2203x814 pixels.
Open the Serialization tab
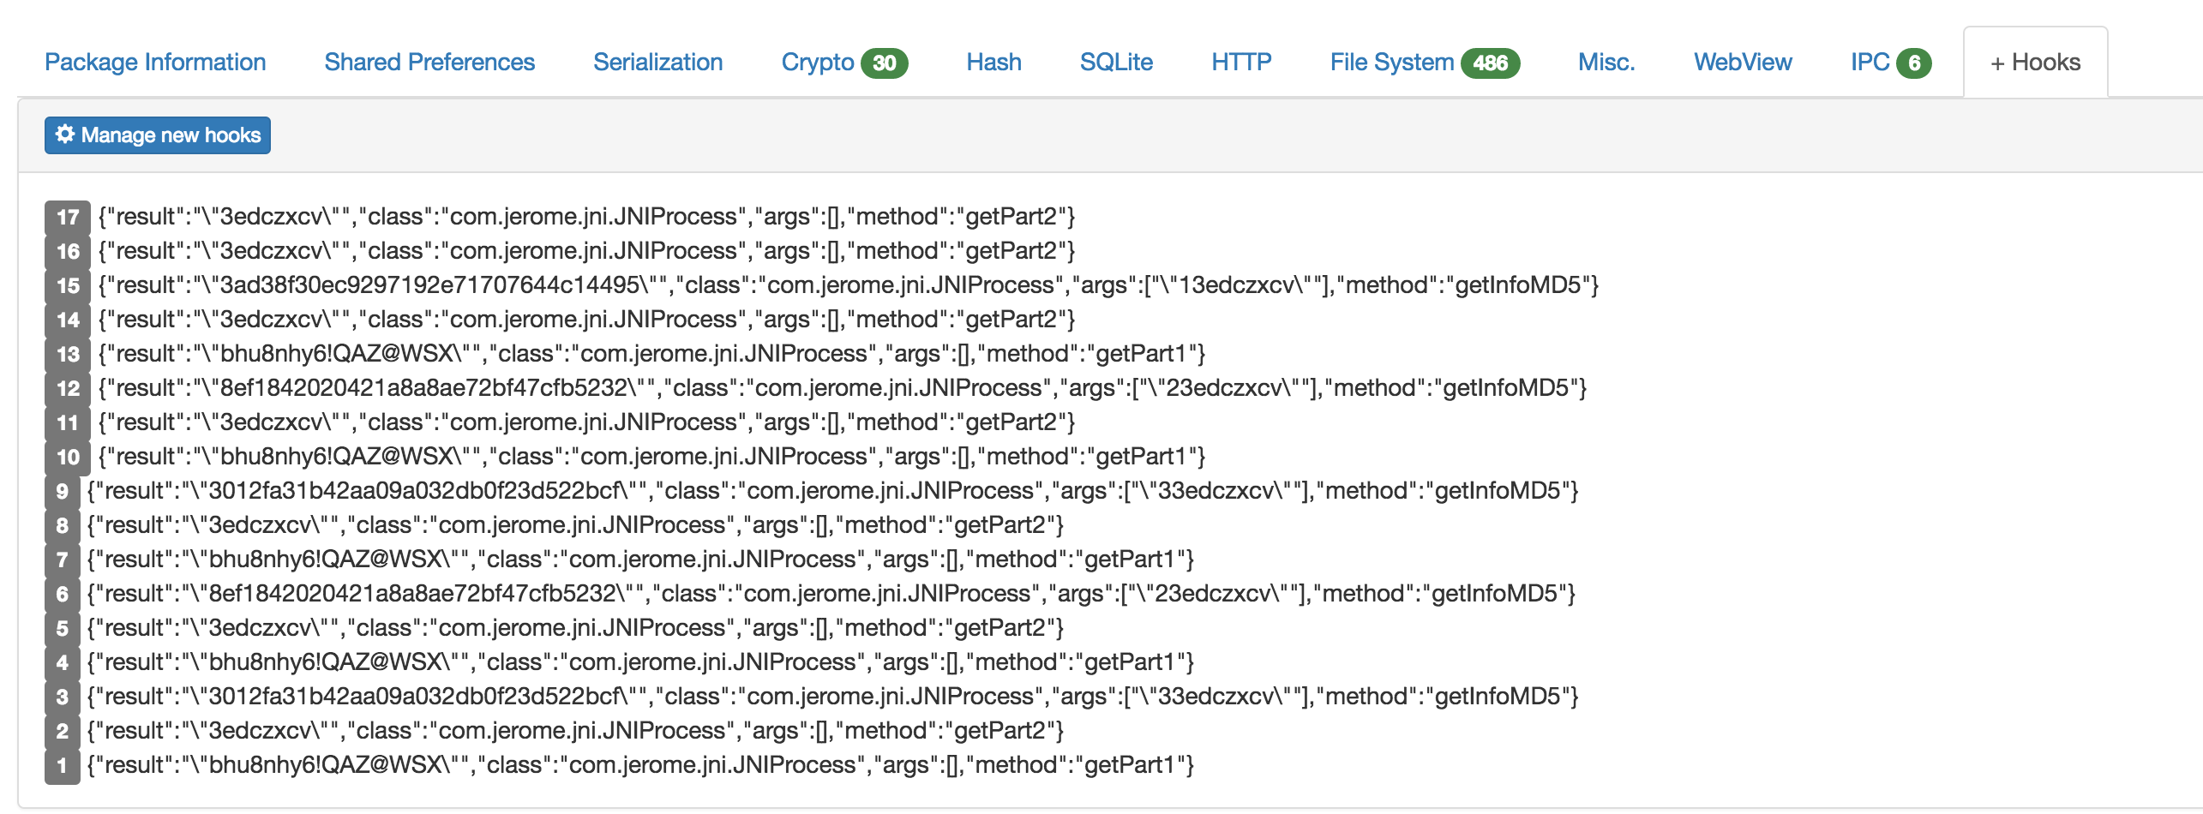[657, 63]
